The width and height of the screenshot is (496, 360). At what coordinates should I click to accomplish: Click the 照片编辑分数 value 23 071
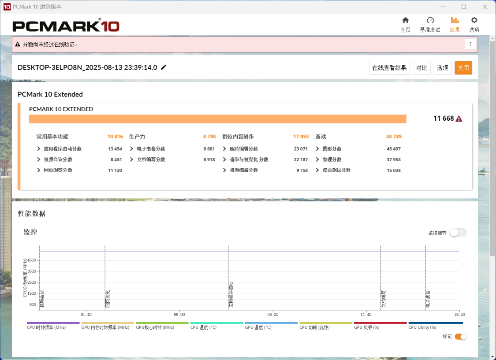(x=301, y=148)
